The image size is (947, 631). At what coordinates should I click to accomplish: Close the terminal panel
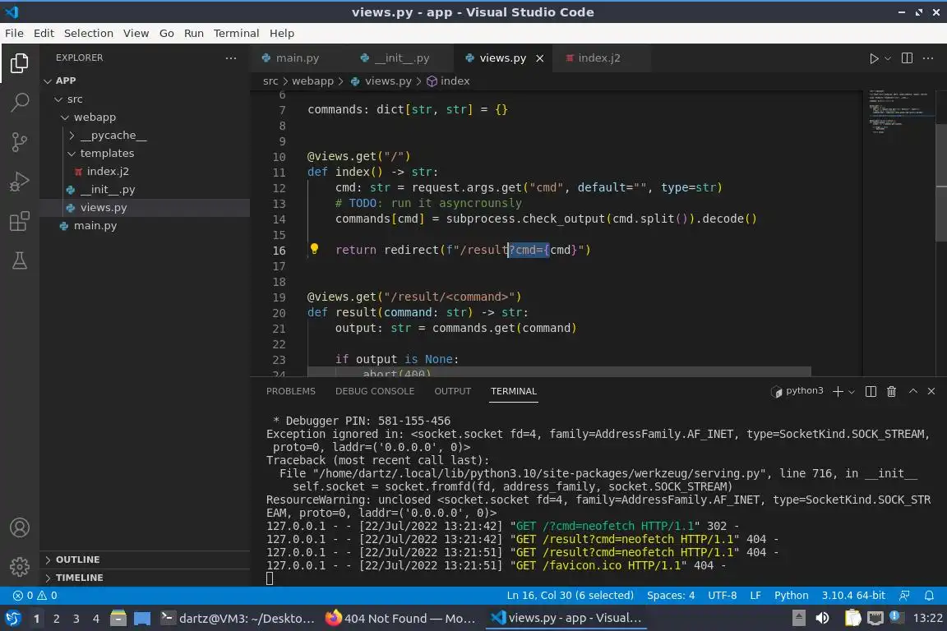(931, 391)
